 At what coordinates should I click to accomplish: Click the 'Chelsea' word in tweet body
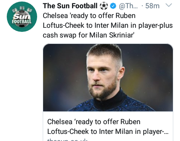55,16
